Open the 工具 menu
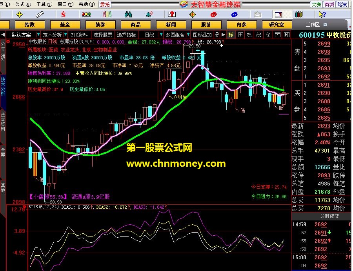Image resolution: width=353 pixels, height=271 pixels. pyautogui.click(x=44, y=4)
